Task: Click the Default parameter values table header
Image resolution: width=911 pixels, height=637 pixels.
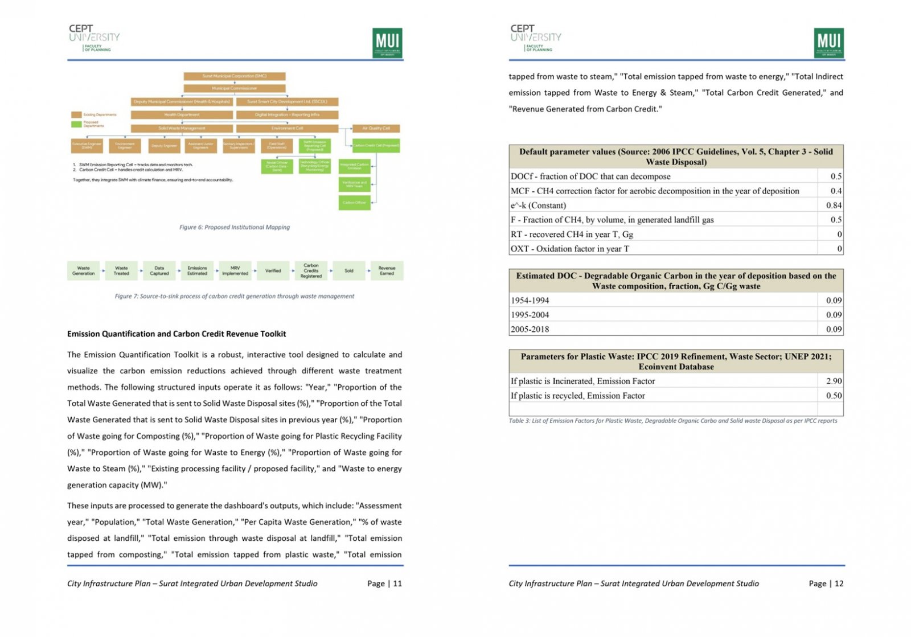Action: [676, 157]
